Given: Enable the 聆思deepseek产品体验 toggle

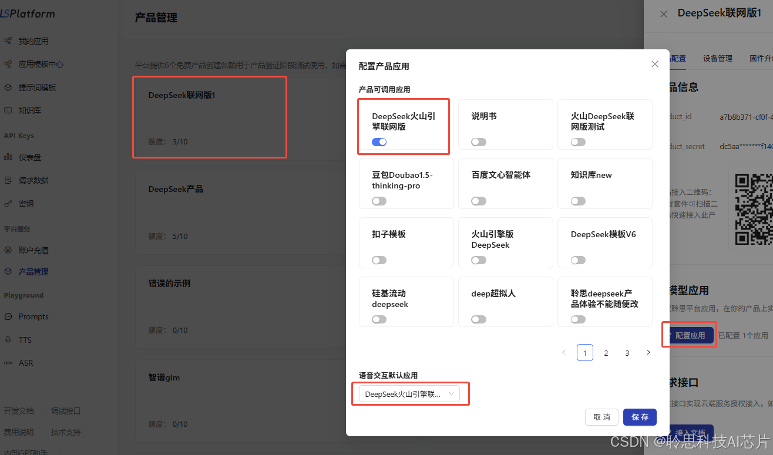Looking at the screenshot, I should tap(578, 319).
